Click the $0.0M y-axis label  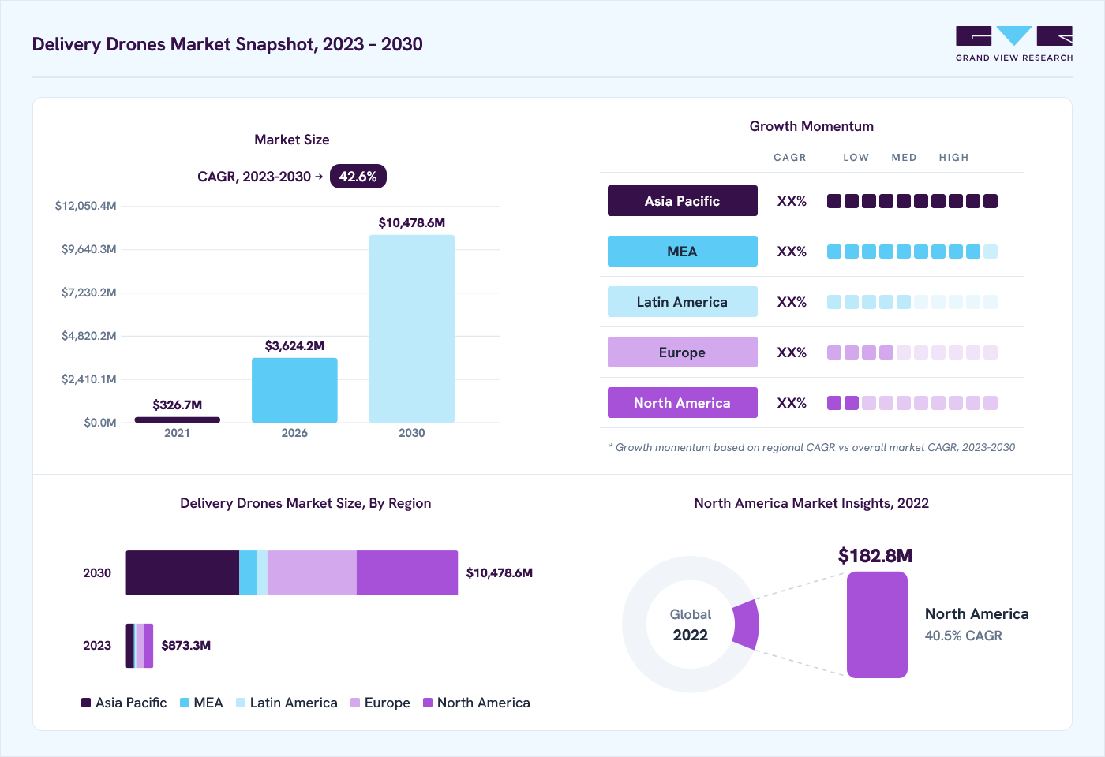(100, 423)
